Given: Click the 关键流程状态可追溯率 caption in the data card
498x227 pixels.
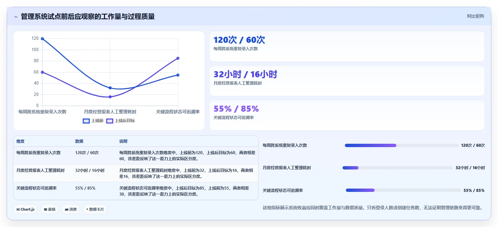Looking at the screenshot, I should point(233,118).
